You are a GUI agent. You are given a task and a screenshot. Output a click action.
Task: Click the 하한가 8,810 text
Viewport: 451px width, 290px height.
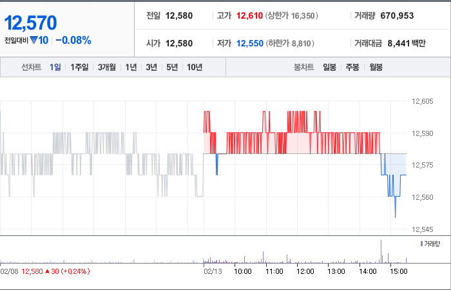coord(290,43)
